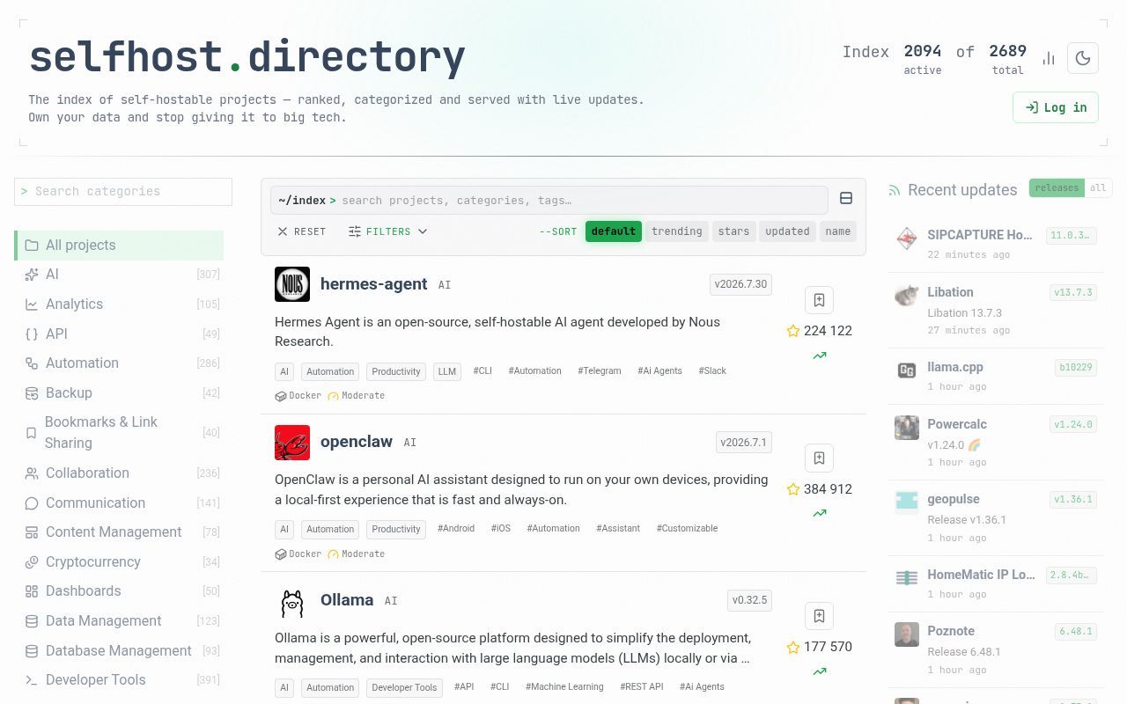Open Bookmarks & Link Sharing category
Screen dimensions: 1127x704
[119, 432]
